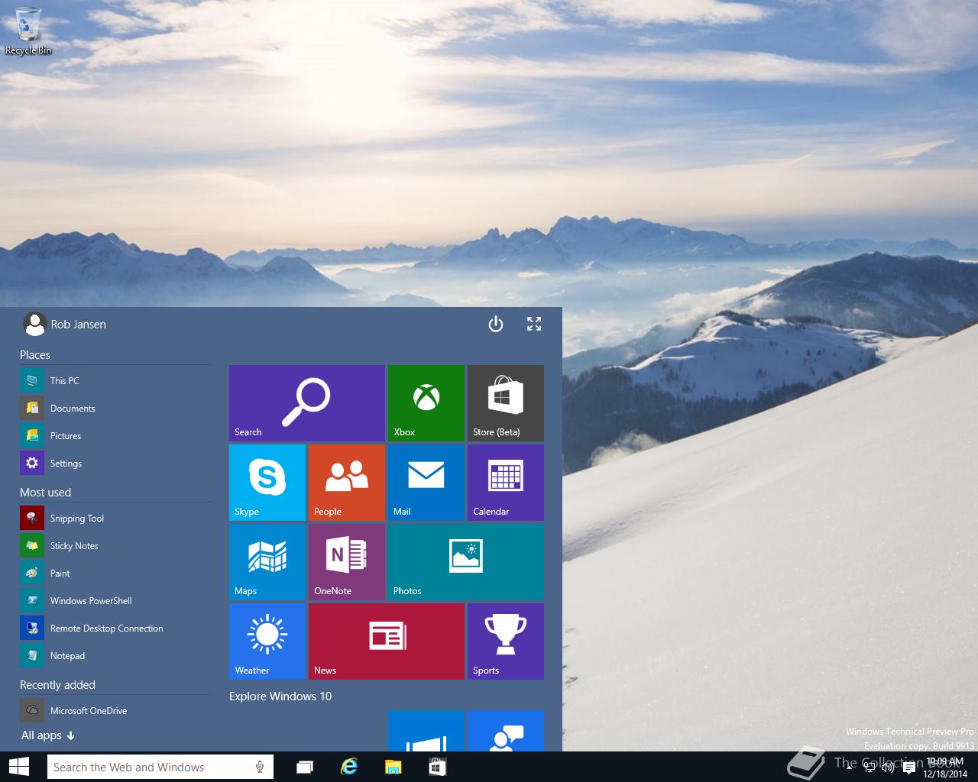Image resolution: width=978 pixels, height=782 pixels.
Task: Open network status tray icon
Action: [870, 767]
